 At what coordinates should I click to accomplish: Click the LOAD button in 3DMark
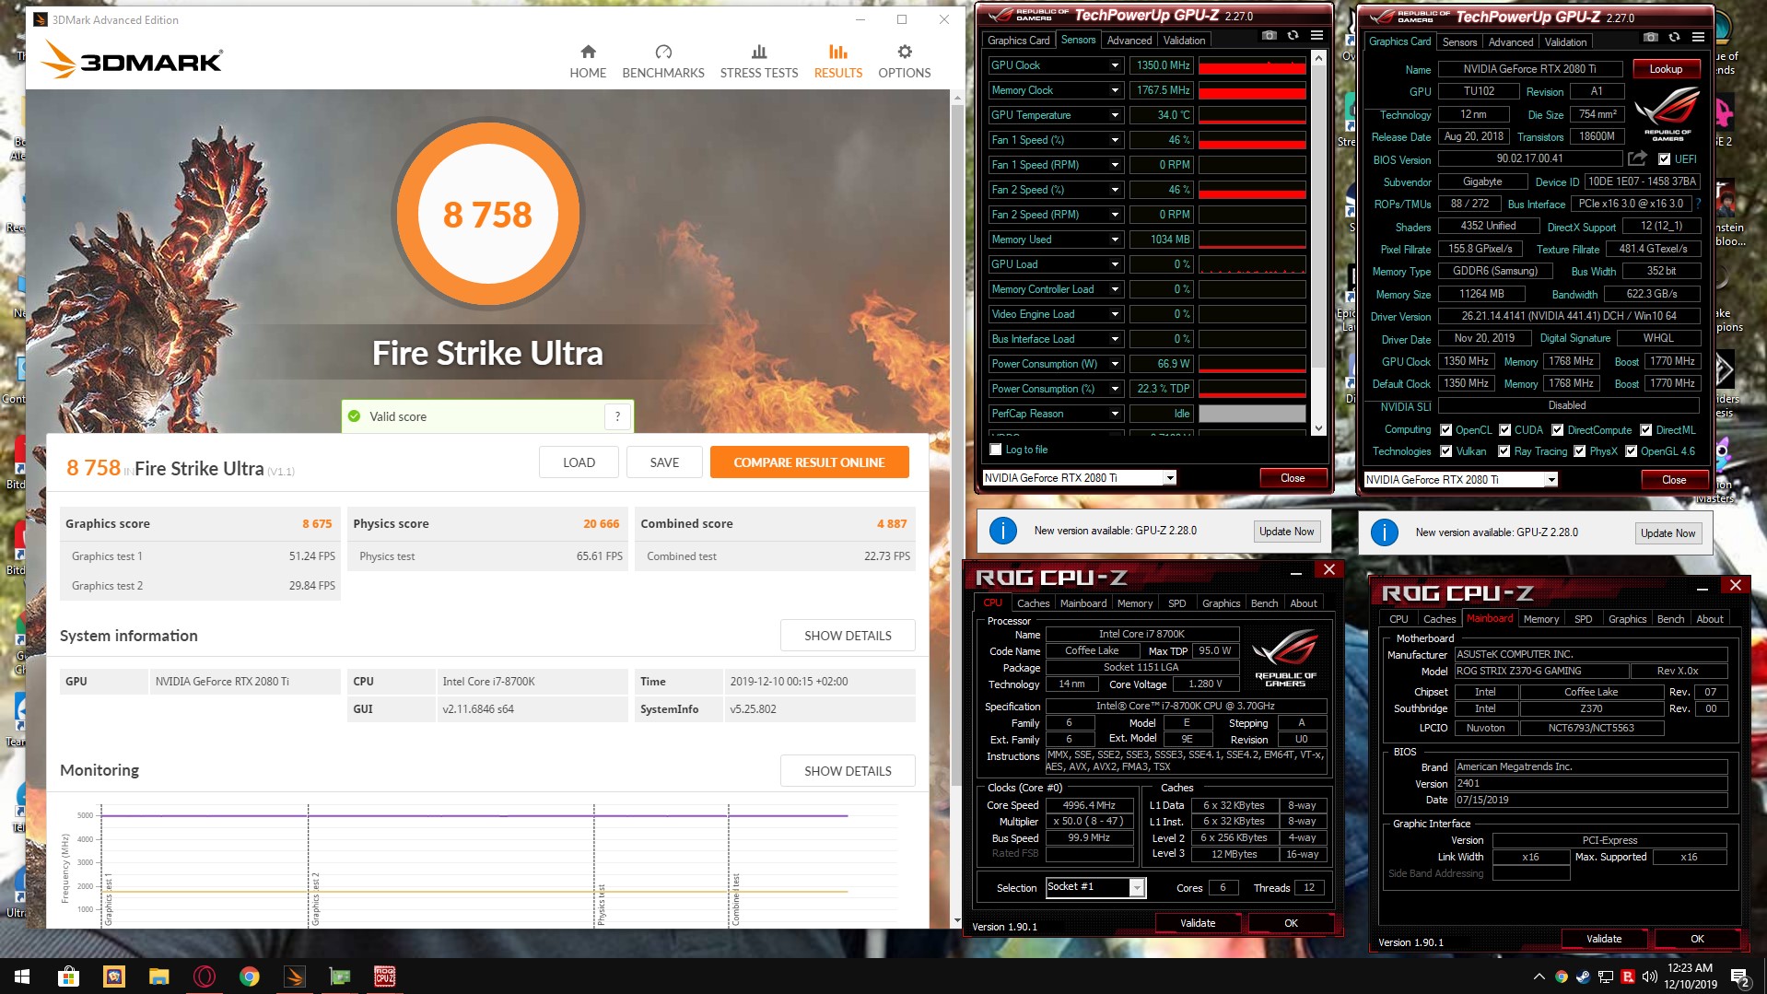(579, 462)
